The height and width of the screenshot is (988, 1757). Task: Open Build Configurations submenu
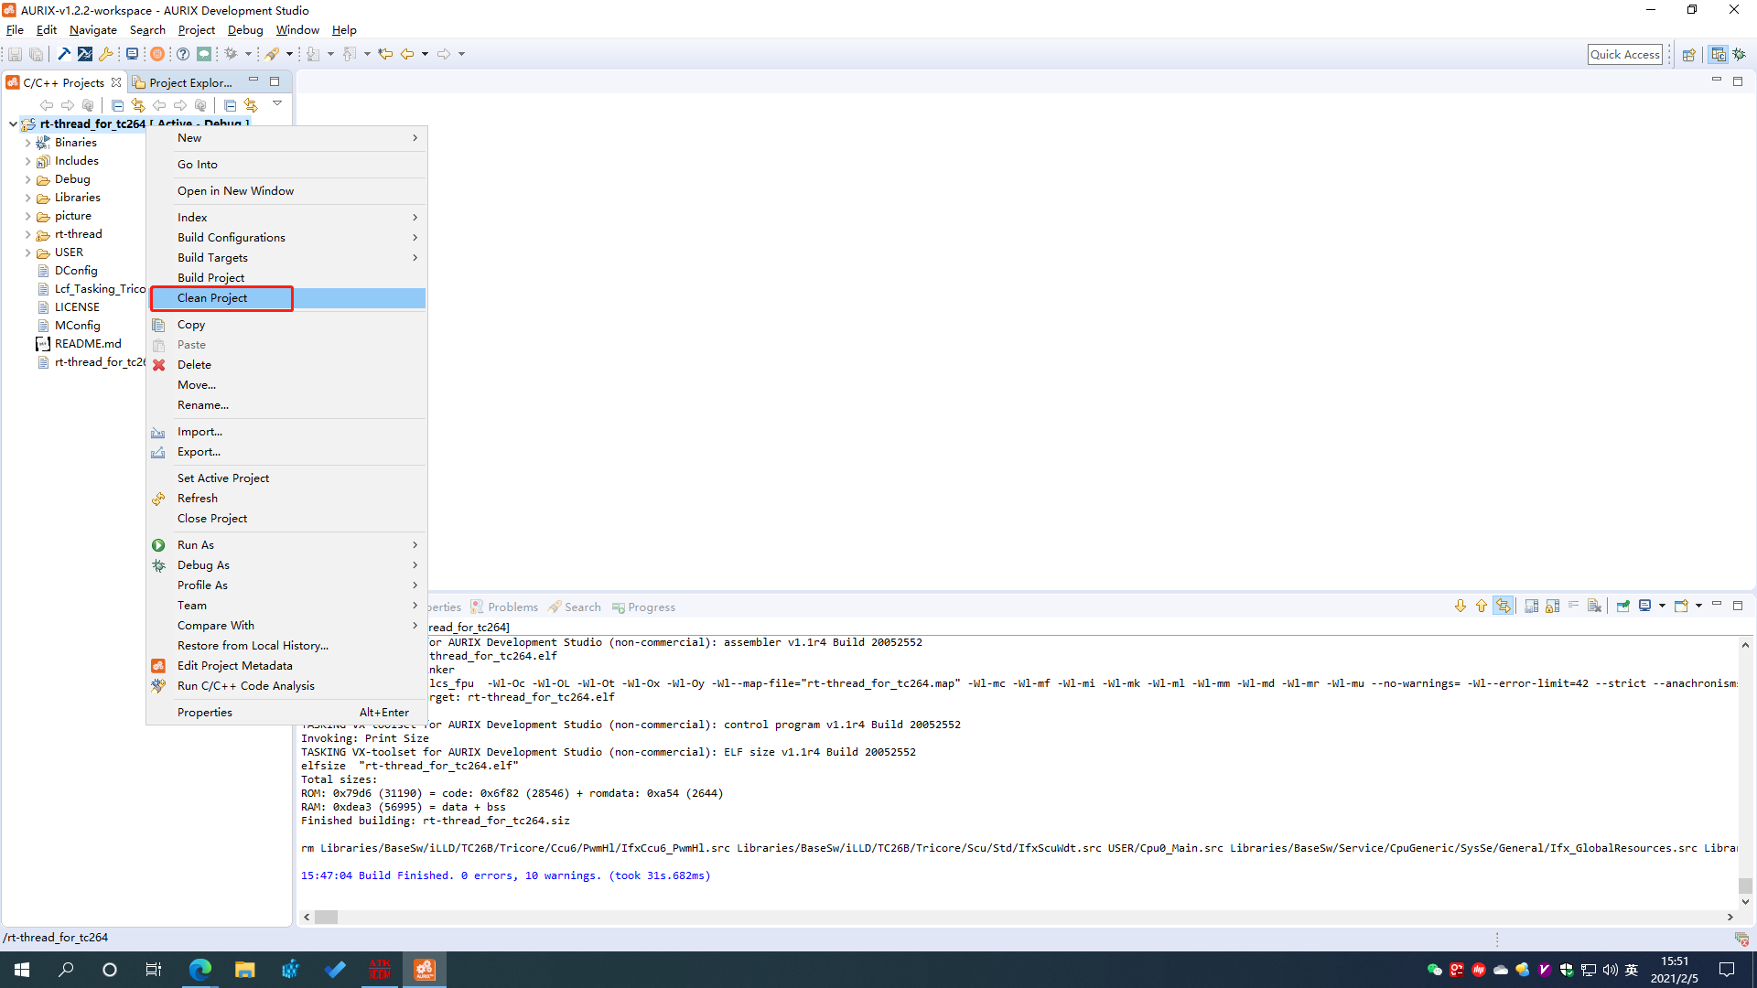click(x=287, y=238)
